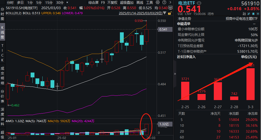Click the MA(20): 4244万 label

(83, 121)
